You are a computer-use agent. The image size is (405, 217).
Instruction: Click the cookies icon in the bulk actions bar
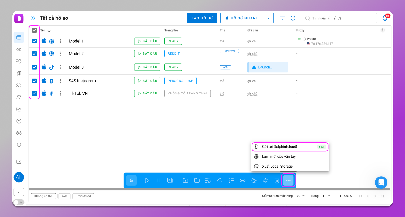tap(254, 180)
